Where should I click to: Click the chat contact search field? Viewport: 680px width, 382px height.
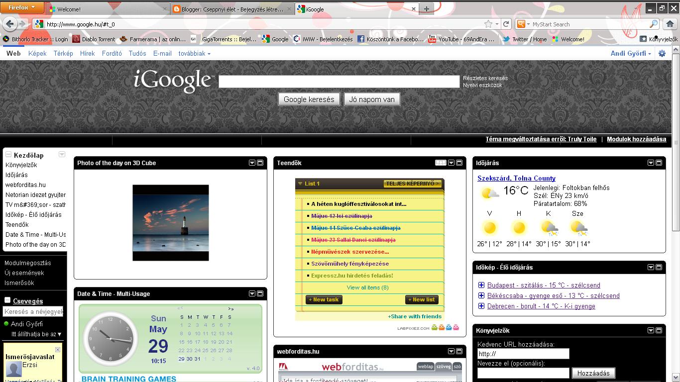click(33, 312)
